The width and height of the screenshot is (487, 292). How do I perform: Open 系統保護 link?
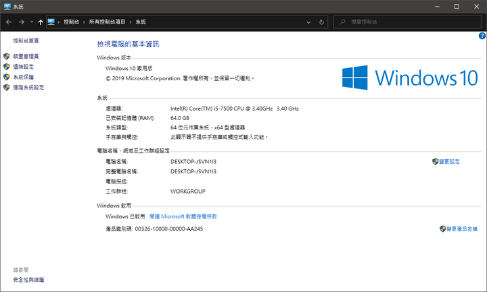[x=23, y=77]
